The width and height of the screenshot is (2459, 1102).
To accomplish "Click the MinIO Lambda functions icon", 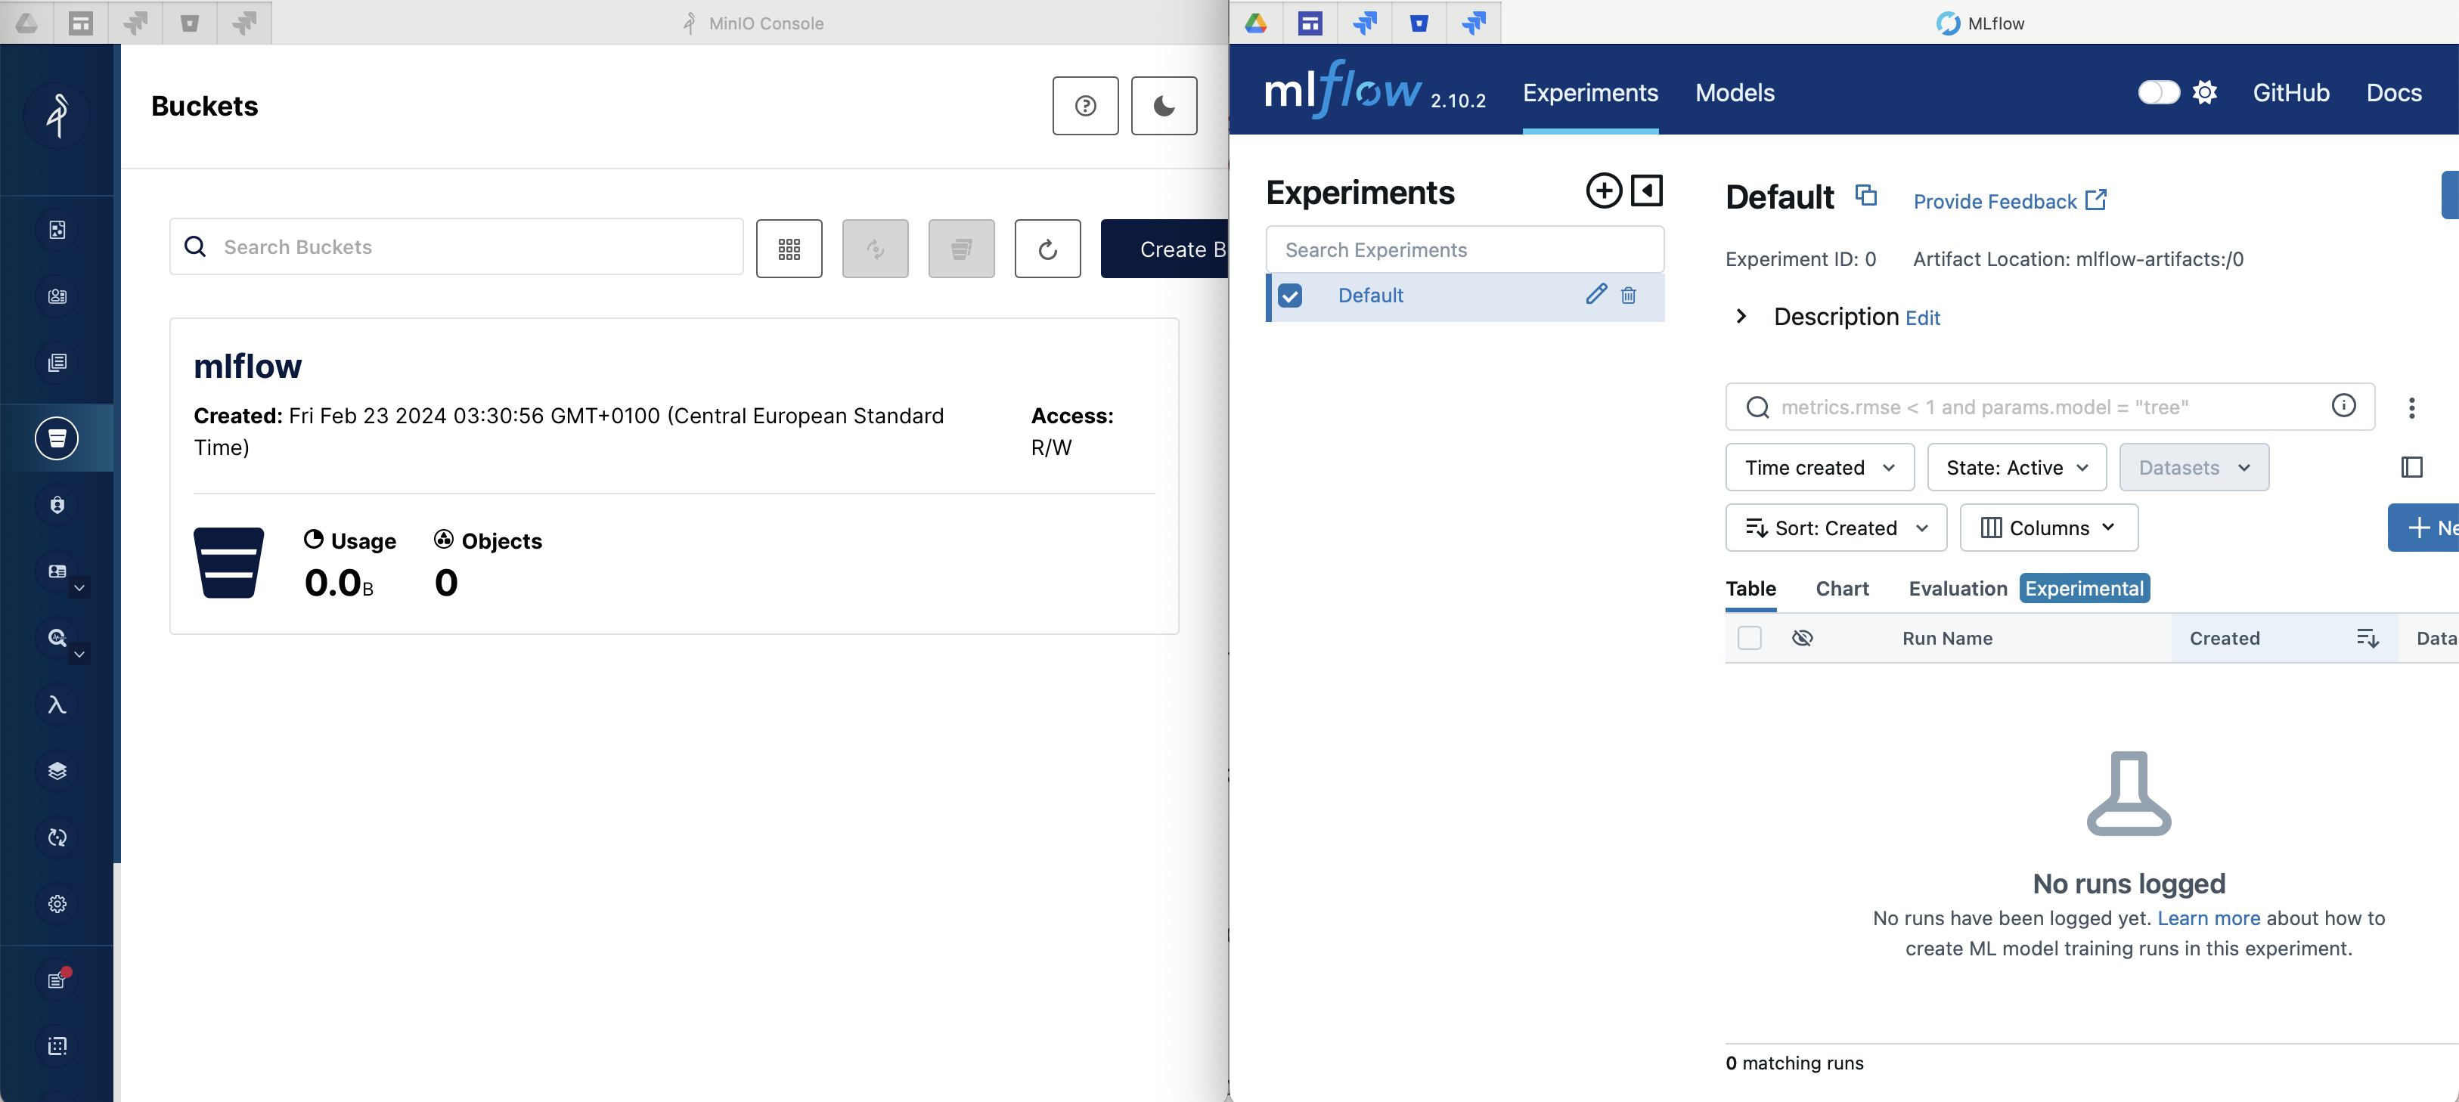I will pyautogui.click(x=58, y=704).
